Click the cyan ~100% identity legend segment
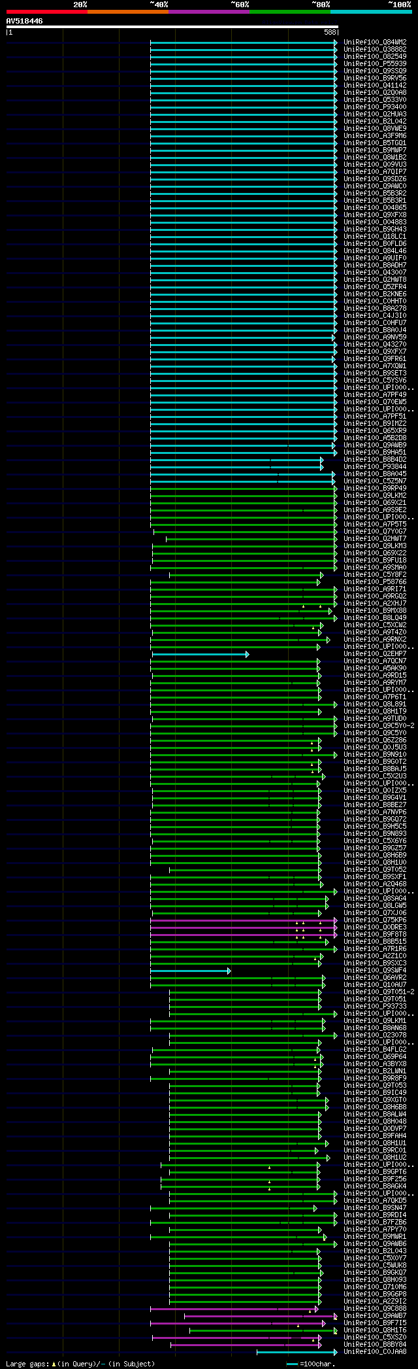 pos(371,12)
